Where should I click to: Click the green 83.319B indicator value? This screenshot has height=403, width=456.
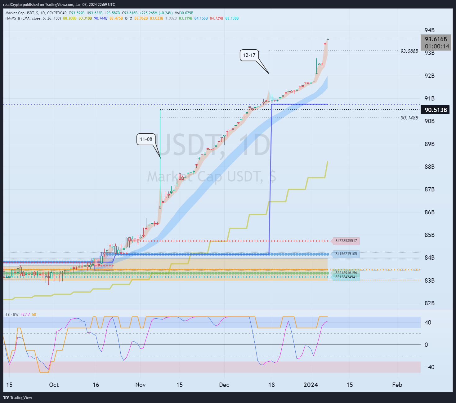tap(186, 18)
